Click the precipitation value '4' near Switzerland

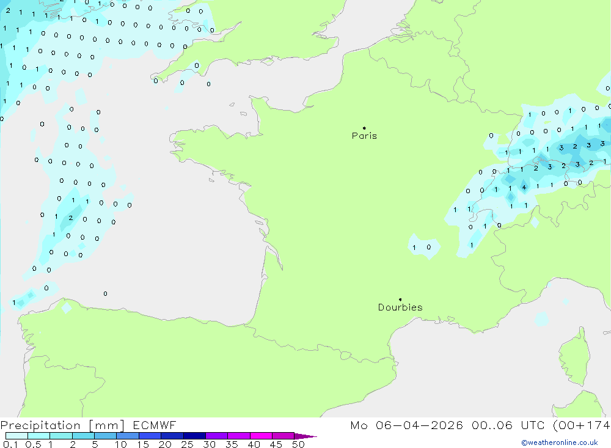(x=524, y=188)
